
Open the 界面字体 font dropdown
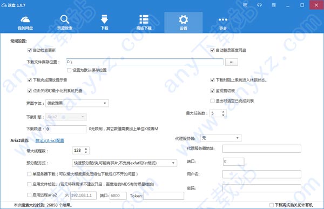tap(77, 103)
